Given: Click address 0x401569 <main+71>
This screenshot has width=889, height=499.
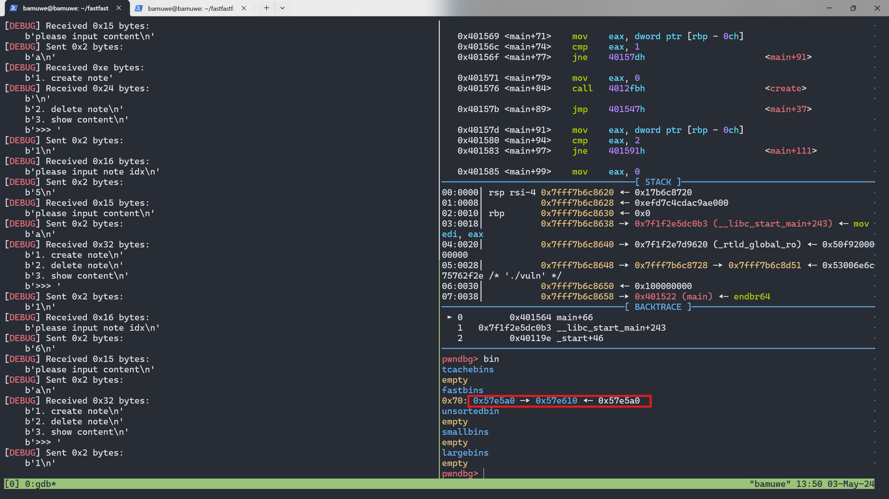Looking at the screenshot, I should 504,36.
